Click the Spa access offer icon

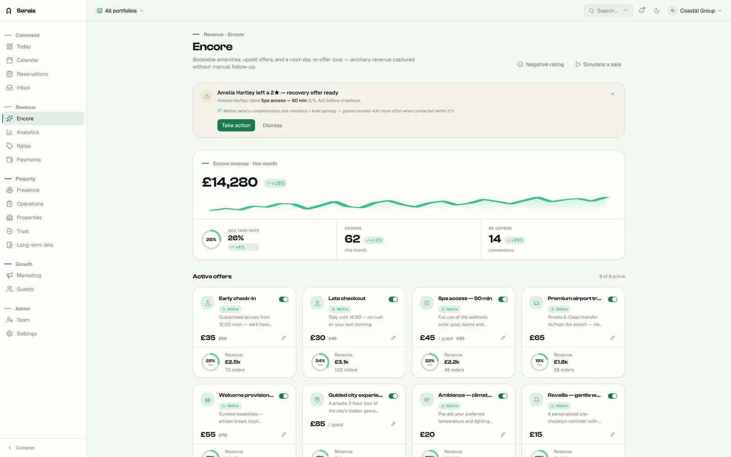pos(427,303)
